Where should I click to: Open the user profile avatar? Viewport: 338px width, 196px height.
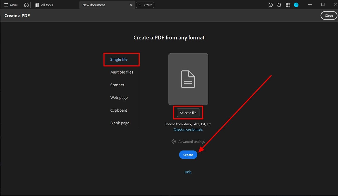point(296,5)
